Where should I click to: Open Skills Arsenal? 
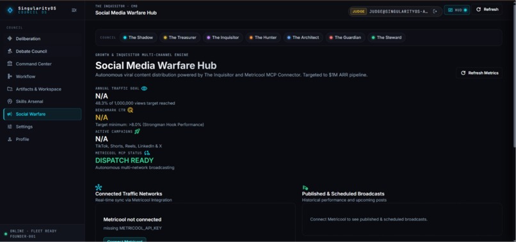(42, 102)
